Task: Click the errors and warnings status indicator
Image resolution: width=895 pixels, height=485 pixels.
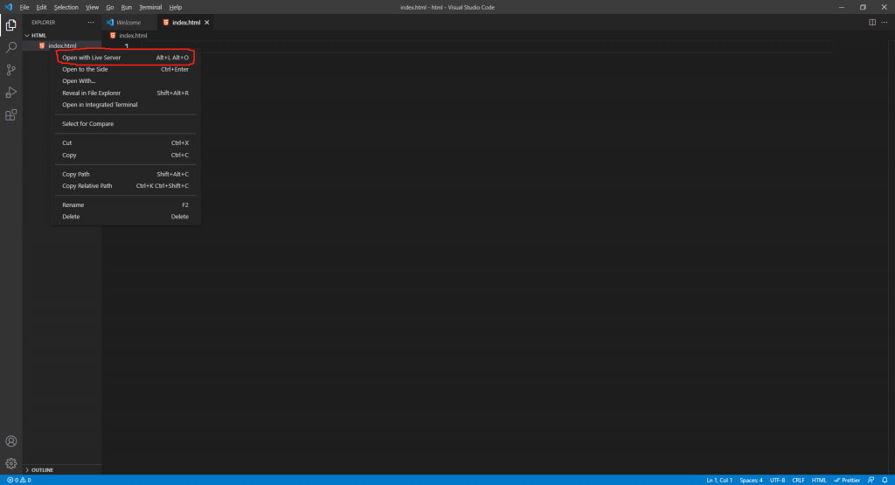Action: click(x=19, y=480)
